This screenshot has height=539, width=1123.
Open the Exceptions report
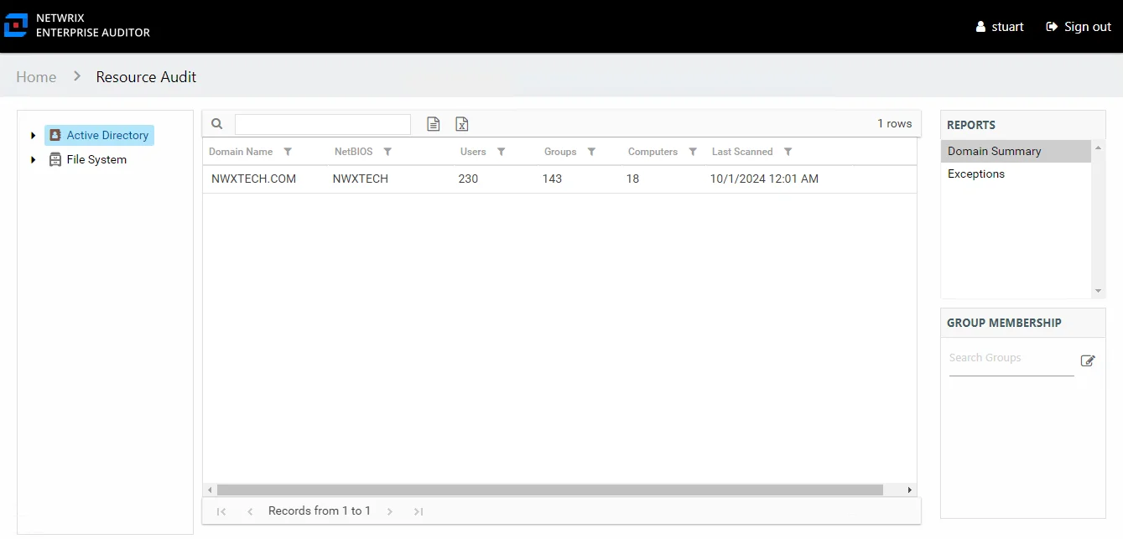point(1016,174)
